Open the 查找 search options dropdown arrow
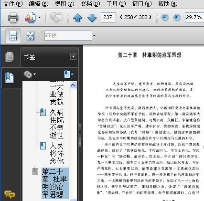 (94, 35)
